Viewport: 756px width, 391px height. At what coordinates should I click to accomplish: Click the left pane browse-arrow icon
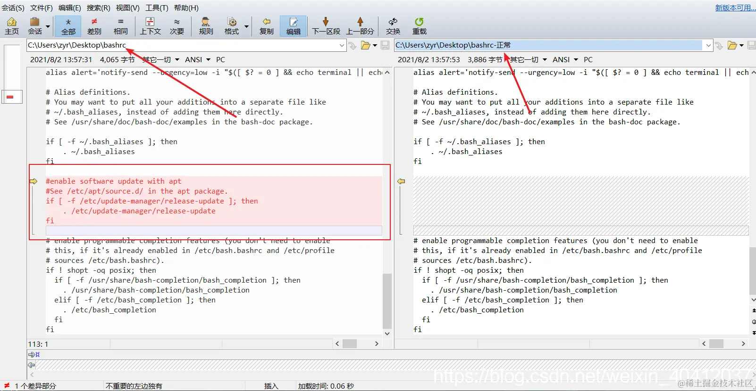coord(353,45)
